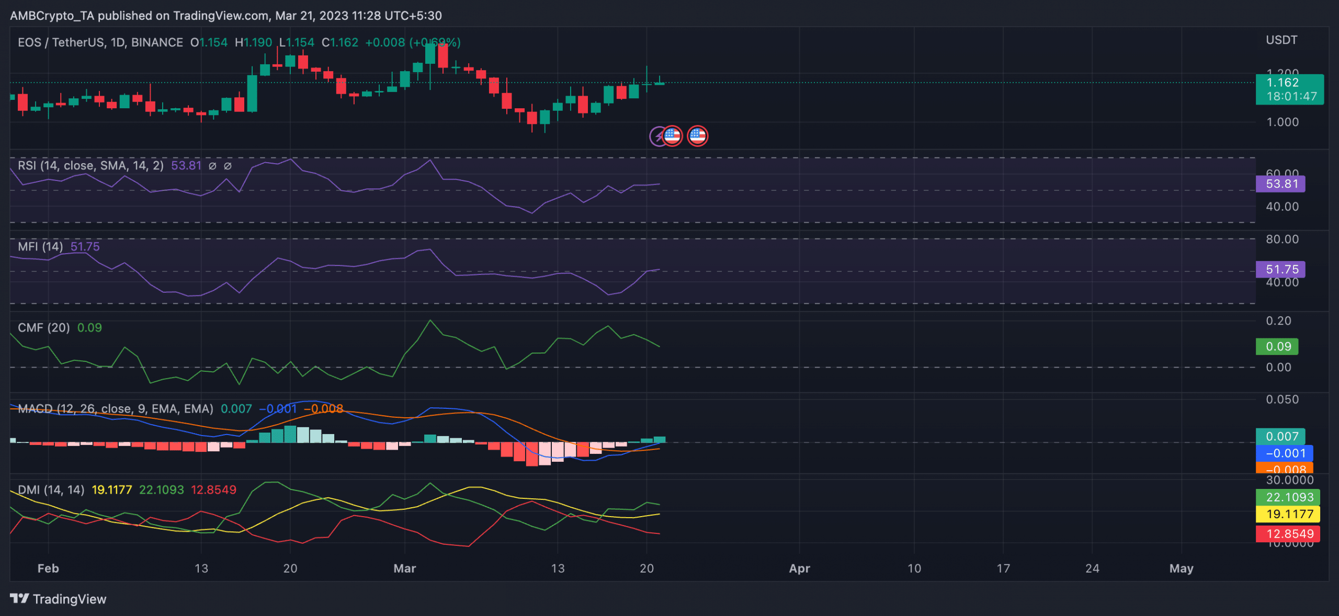This screenshot has width=1339, height=616.
Task: Click the green 0.09 CMF value label
Action: [1277, 346]
